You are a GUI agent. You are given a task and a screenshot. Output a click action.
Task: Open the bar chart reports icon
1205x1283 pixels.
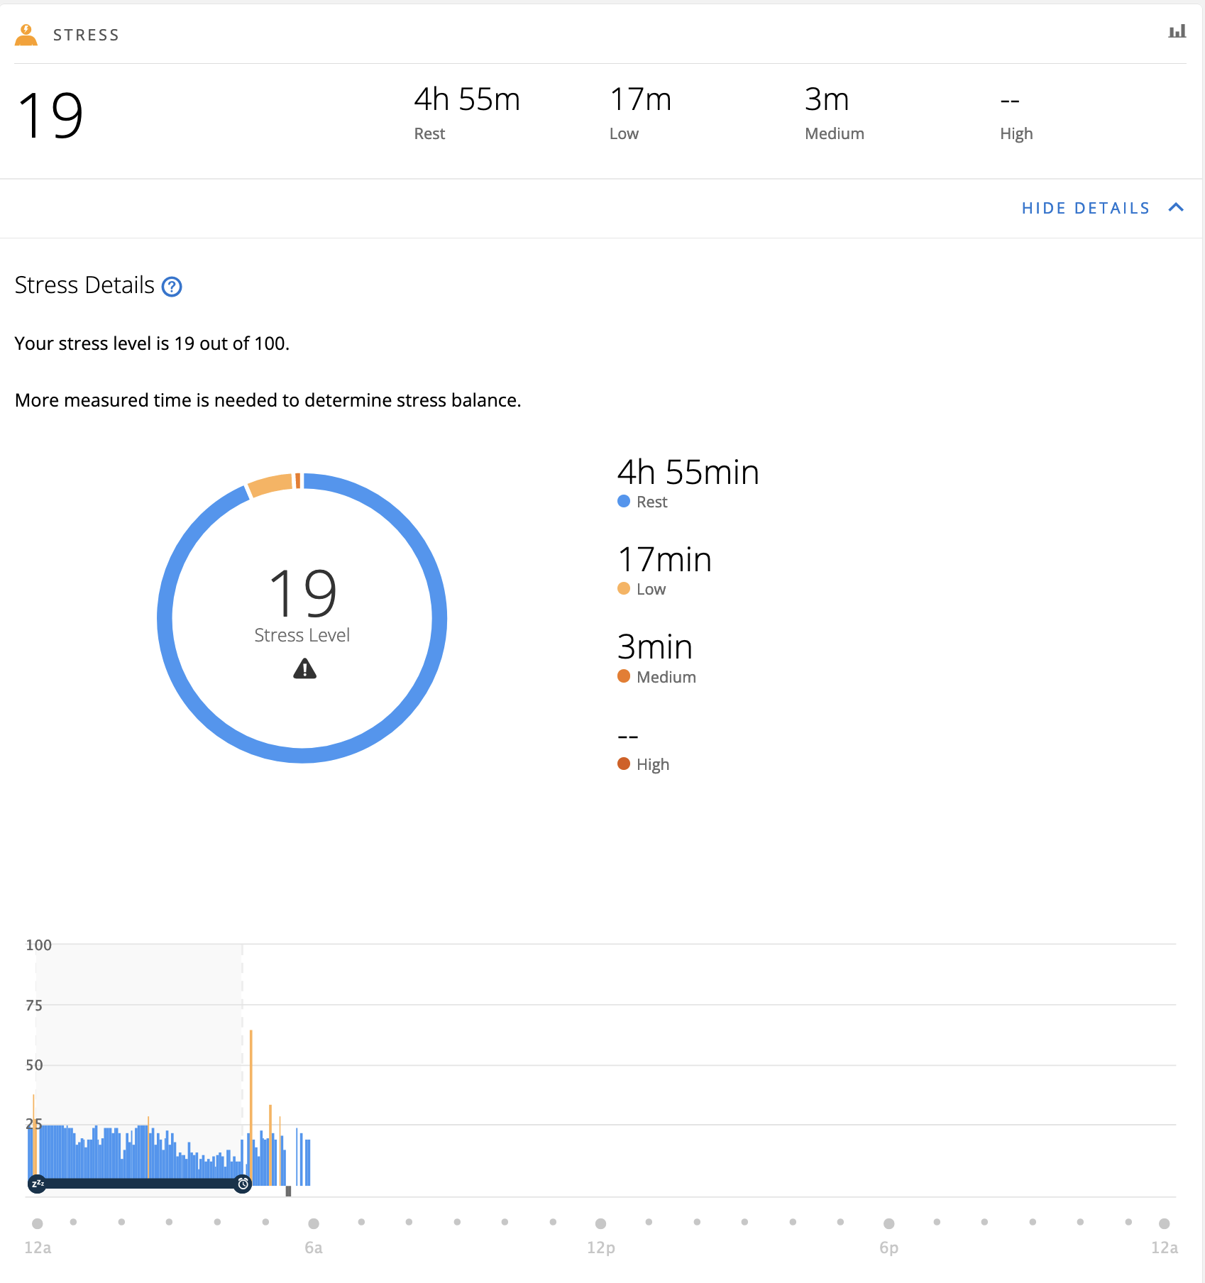pos(1177,32)
